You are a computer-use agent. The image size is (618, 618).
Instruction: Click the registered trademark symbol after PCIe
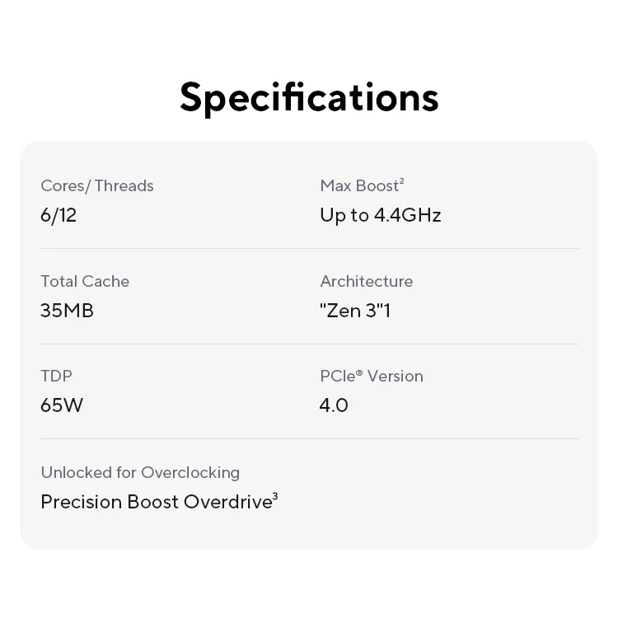click(x=359, y=372)
